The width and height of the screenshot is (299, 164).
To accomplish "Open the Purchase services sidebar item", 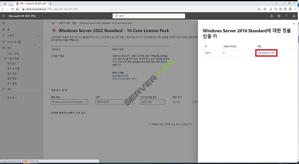I will [x=13, y=54].
